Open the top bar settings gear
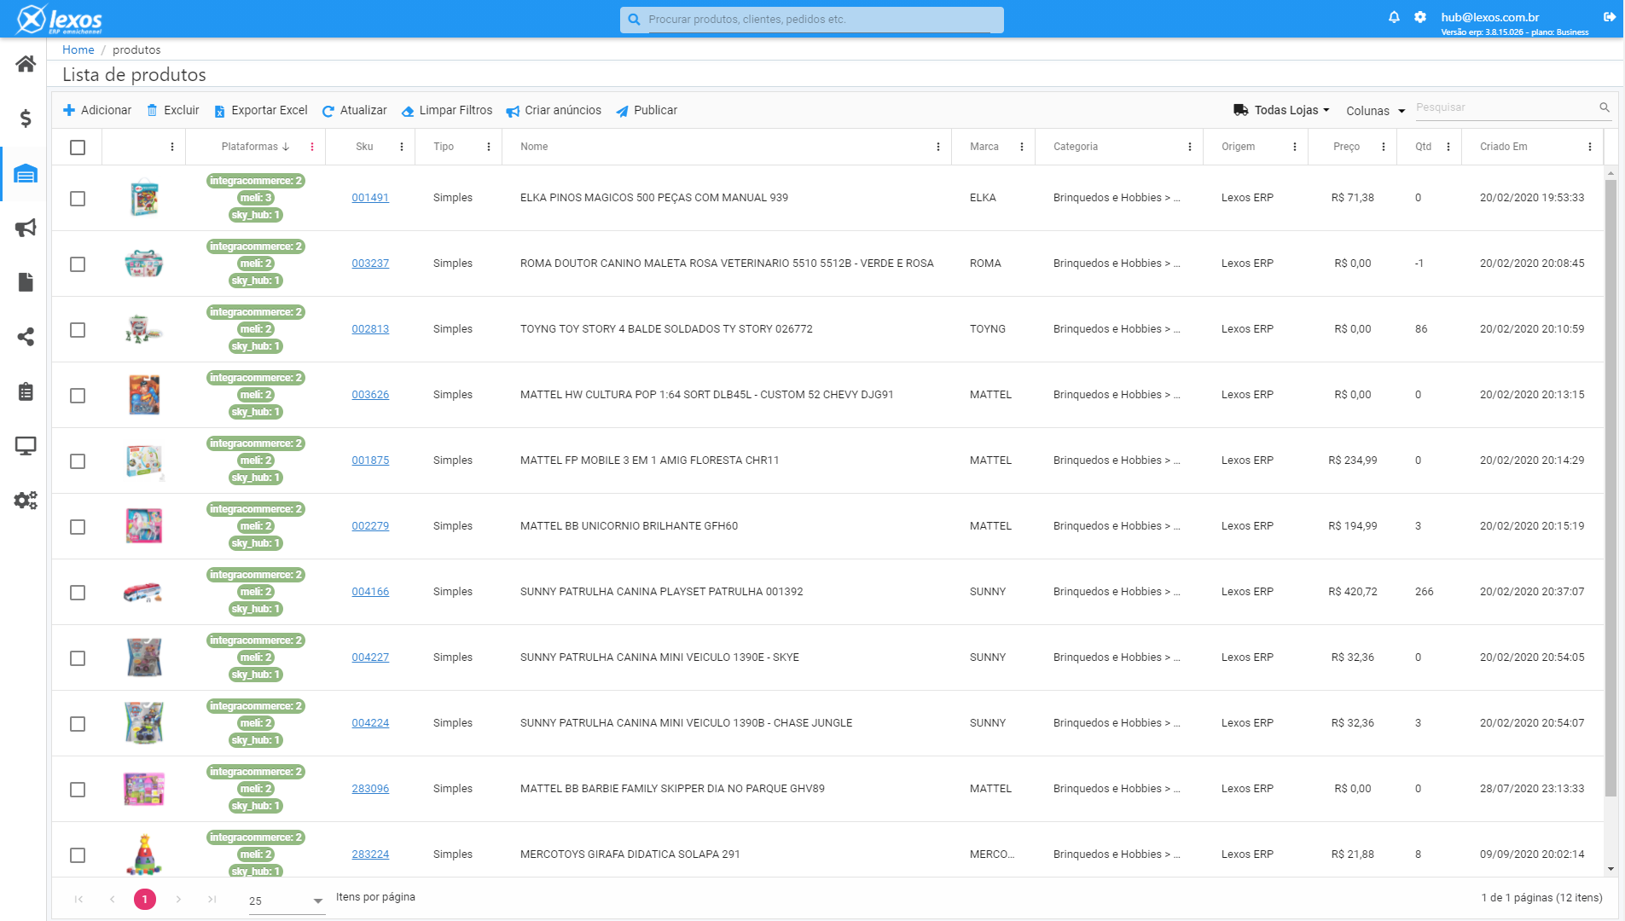This screenshot has width=1625, height=921. click(1420, 17)
